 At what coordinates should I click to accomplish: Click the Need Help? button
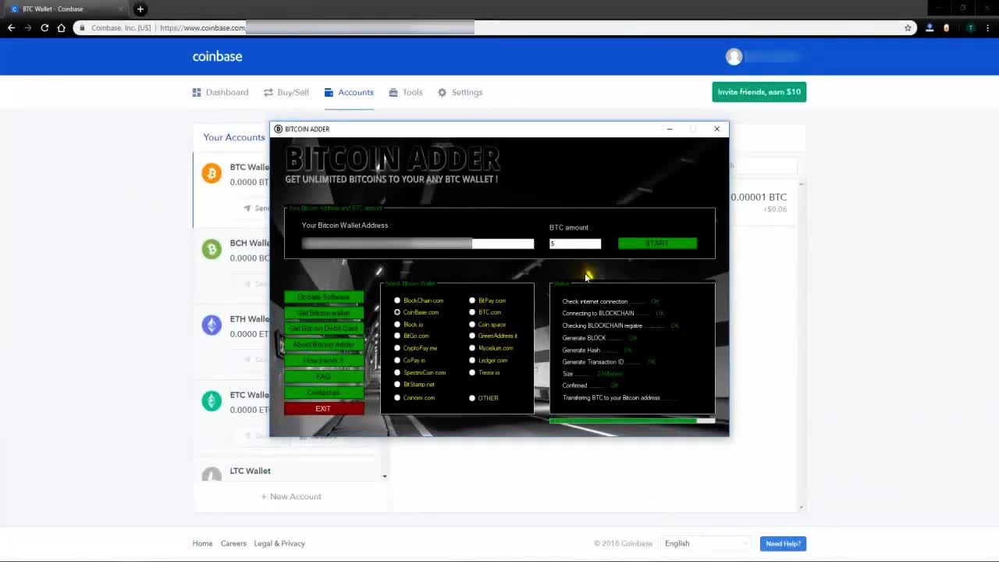tap(783, 543)
